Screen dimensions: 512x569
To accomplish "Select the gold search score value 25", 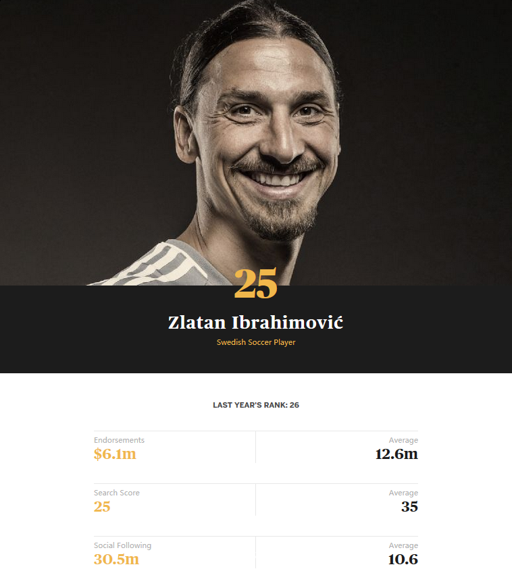I will point(102,507).
